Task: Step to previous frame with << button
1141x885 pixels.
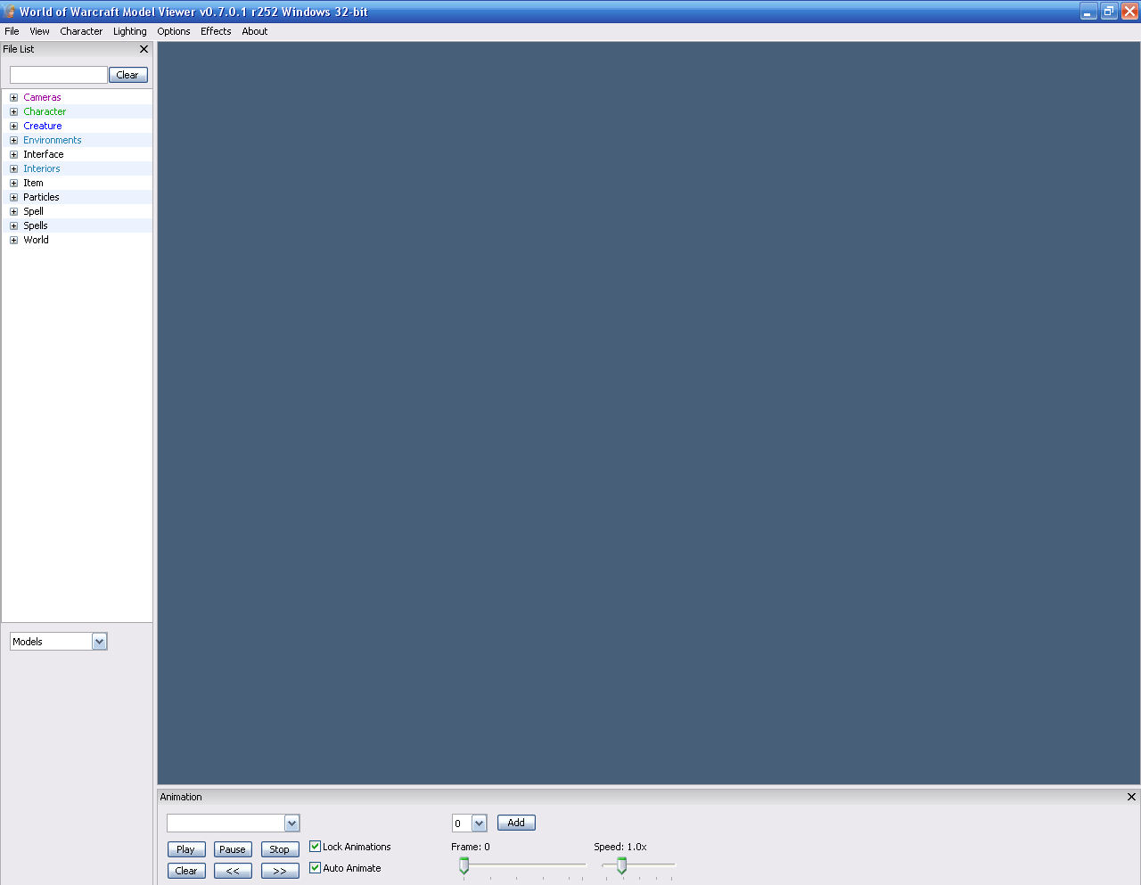Action: tap(233, 871)
